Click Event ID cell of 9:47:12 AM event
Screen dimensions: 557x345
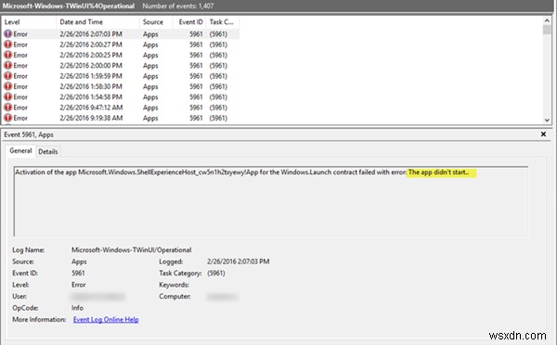196,108
